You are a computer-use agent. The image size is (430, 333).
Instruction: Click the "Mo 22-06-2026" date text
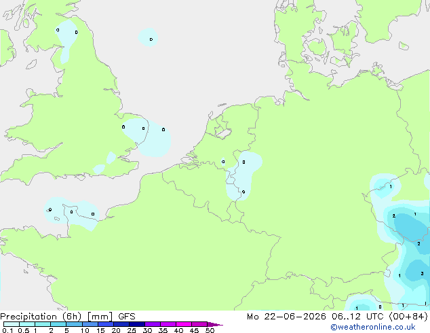click(x=286, y=317)
